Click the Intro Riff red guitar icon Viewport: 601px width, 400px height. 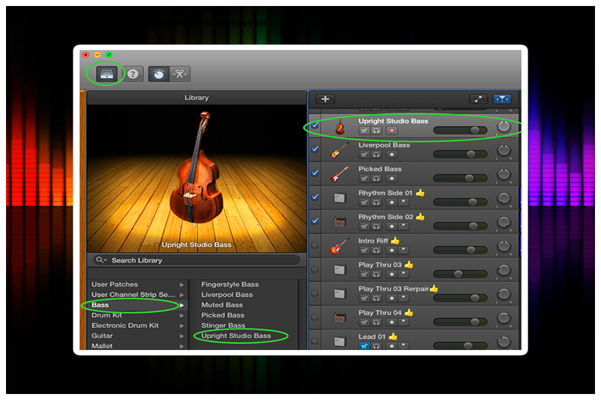click(x=340, y=246)
